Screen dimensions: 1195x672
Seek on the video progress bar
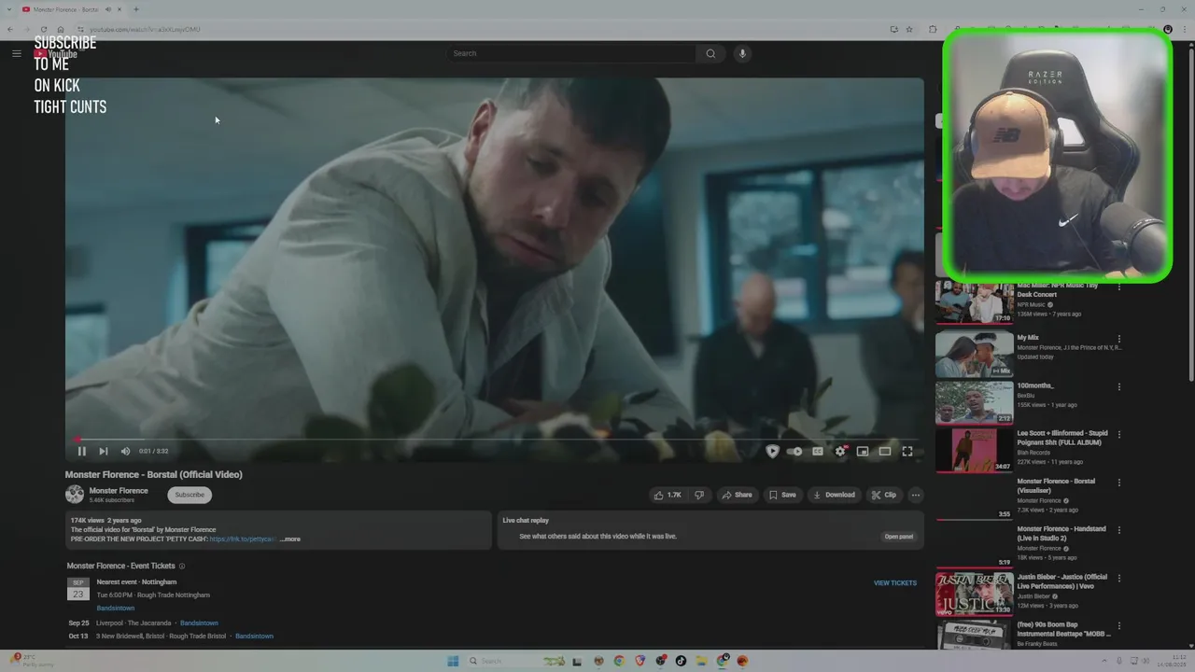point(495,439)
